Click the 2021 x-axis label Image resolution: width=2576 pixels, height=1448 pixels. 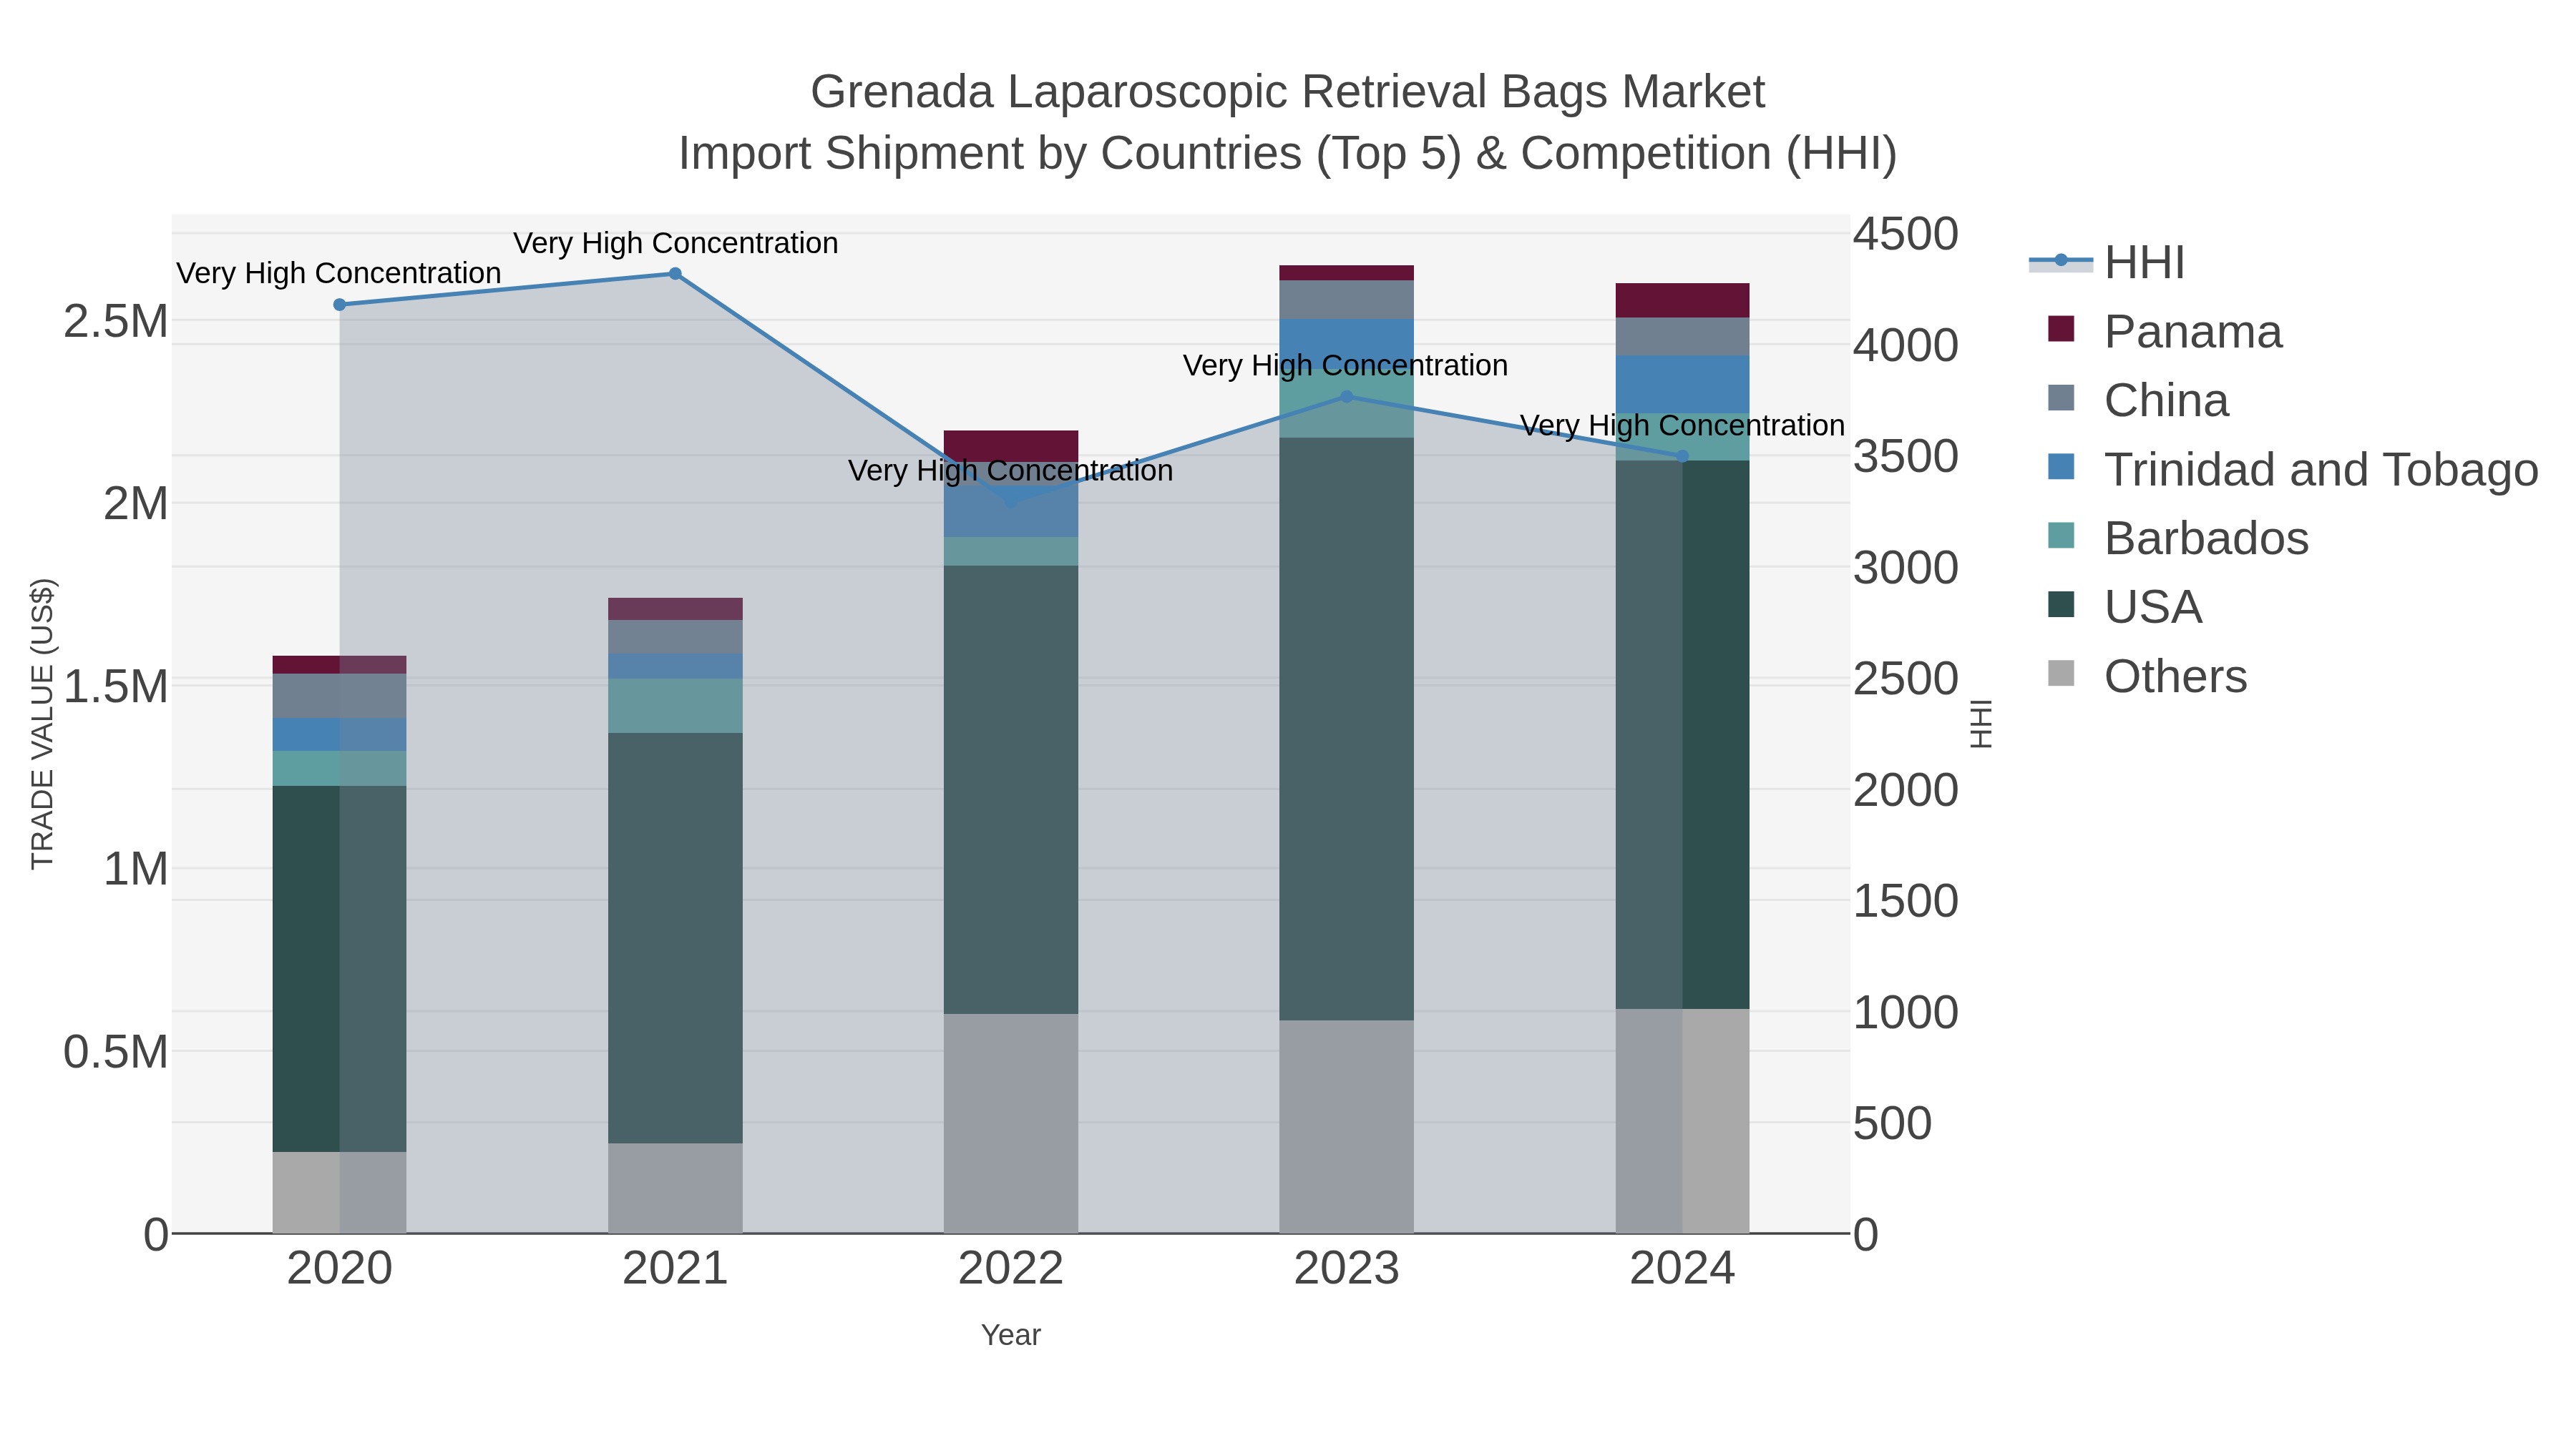click(x=675, y=1269)
